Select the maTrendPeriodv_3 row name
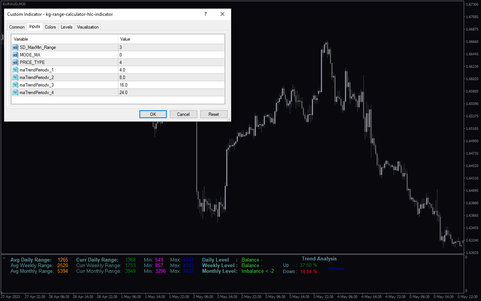 coord(37,85)
